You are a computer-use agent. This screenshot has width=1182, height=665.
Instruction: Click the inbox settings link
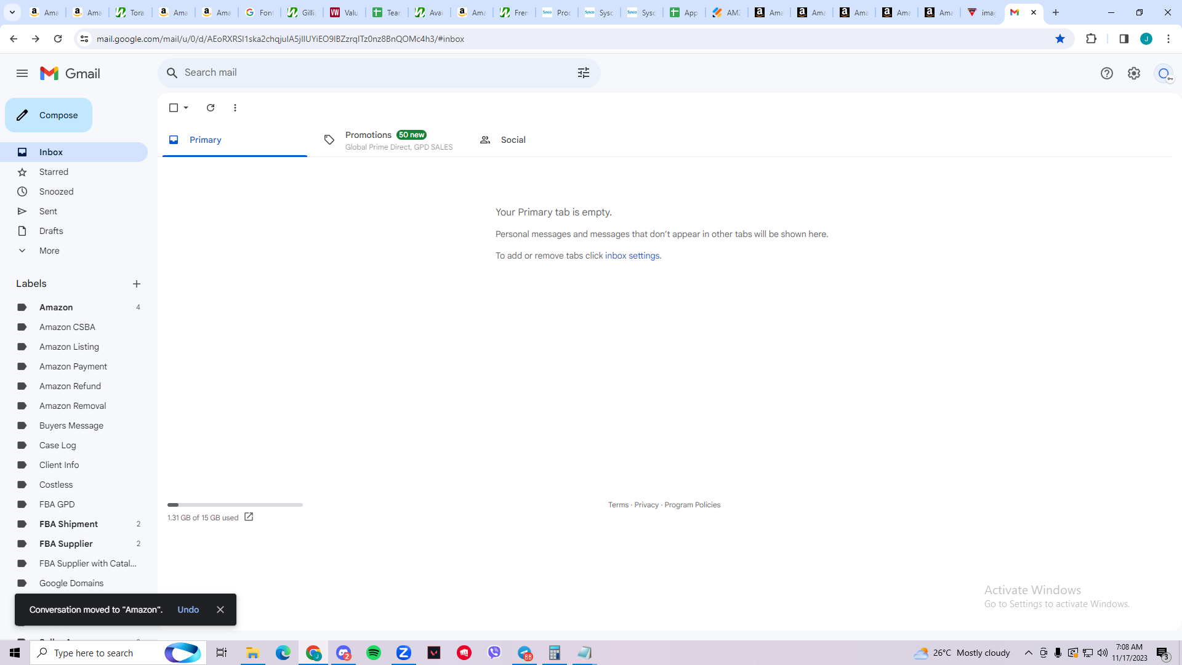point(632,256)
